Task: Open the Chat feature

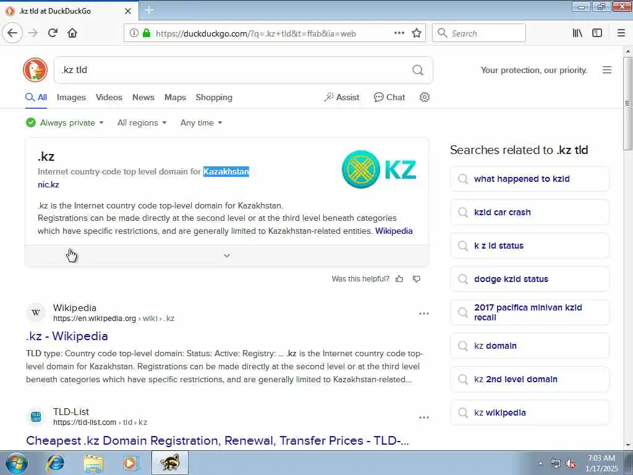Action: pos(389,97)
